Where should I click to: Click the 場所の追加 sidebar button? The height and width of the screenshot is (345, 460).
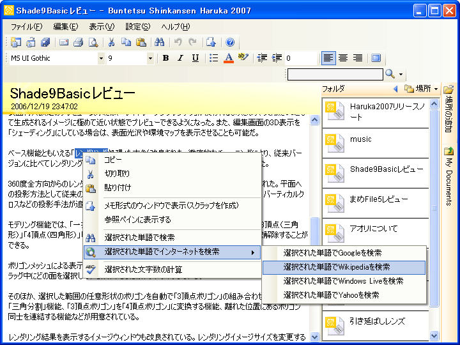[x=448, y=108]
